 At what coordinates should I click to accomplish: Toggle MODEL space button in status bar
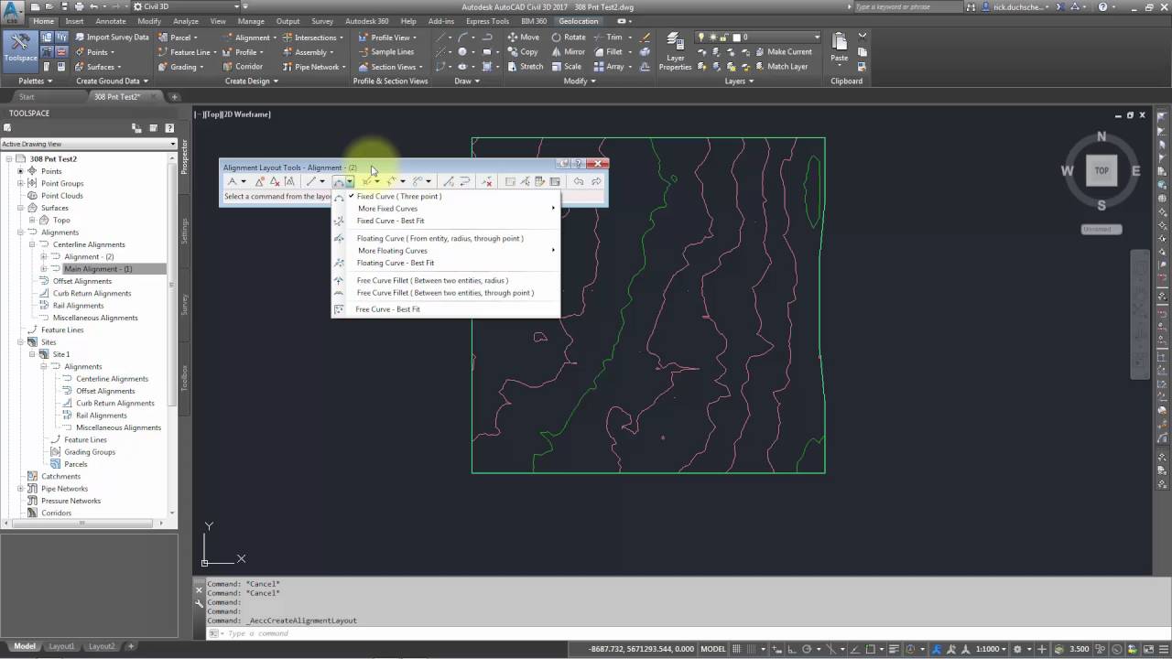(x=713, y=648)
